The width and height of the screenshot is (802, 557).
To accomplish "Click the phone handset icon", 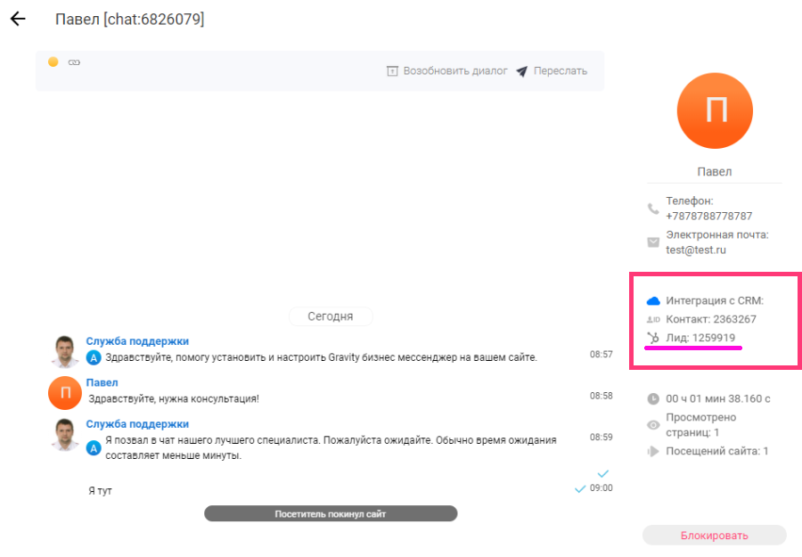I will point(653,209).
